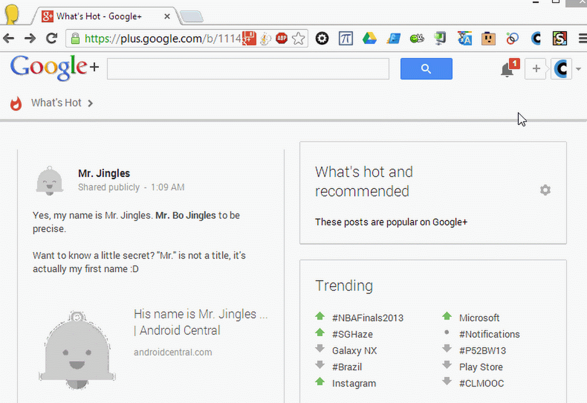Click Mr. Jingles bell avatar
This screenshot has width=587, height=403.
(50, 180)
